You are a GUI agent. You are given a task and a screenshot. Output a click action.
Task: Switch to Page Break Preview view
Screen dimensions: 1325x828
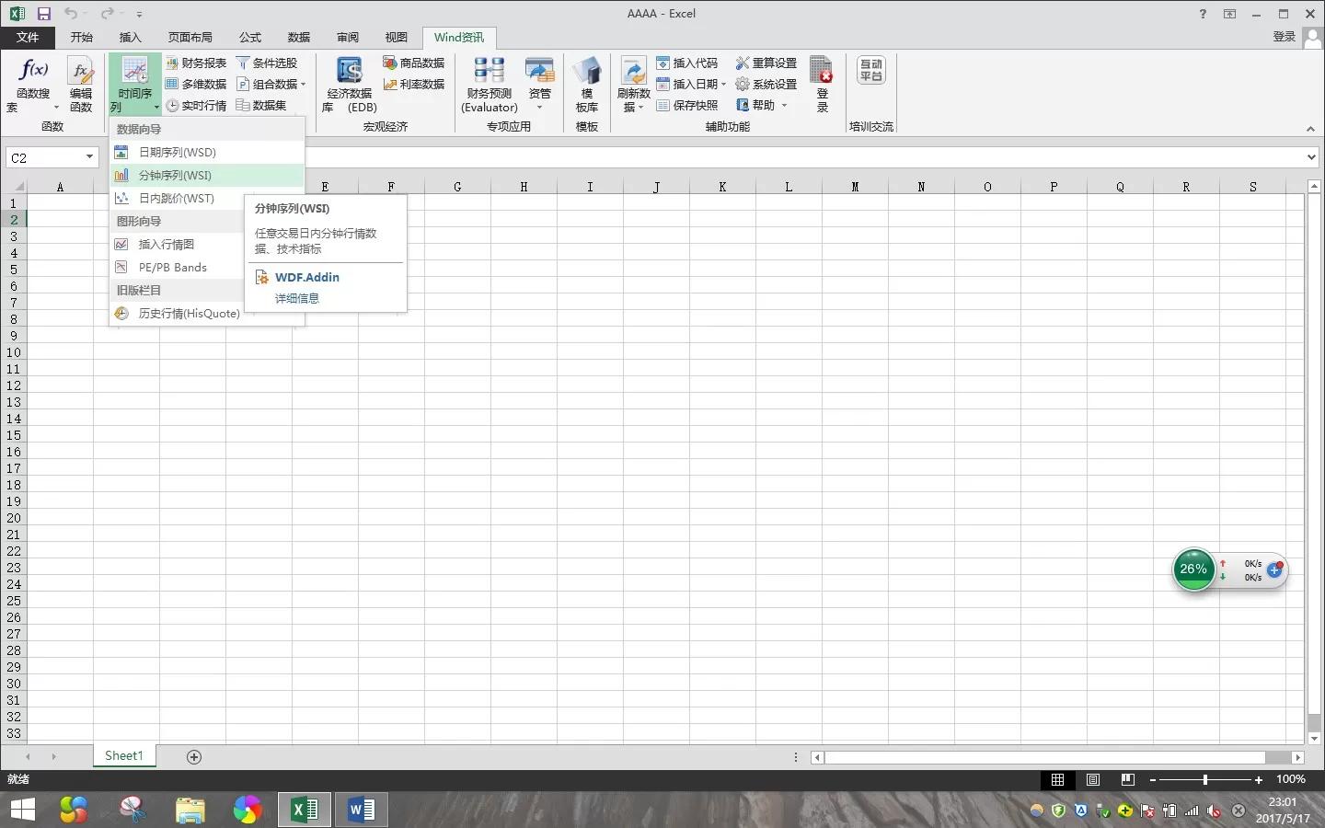(x=1128, y=779)
